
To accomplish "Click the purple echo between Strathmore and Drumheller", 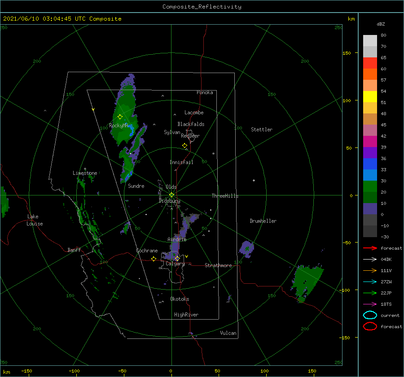I will (x=247, y=249).
